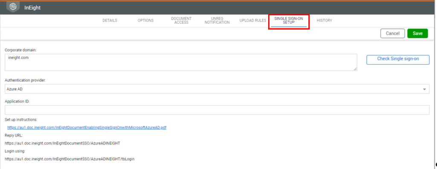Viewport: 437px width, 169px height.
Task: Click the corporate domain box resize grip
Action: (355, 69)
